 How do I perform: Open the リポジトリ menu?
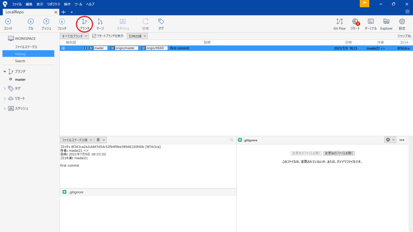click(x=53, y=4)
